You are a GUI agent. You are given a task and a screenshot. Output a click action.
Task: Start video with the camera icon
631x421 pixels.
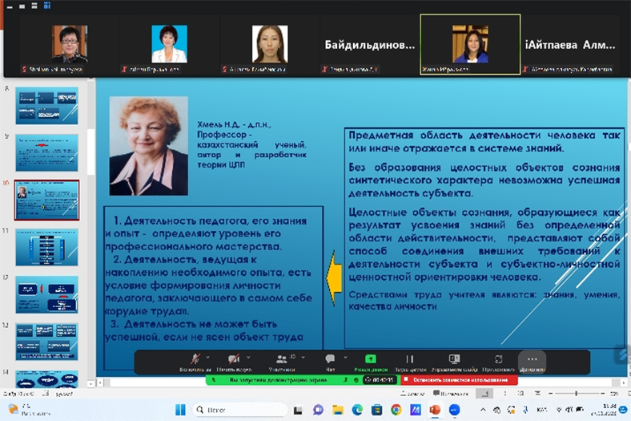[x=233, y=361]
